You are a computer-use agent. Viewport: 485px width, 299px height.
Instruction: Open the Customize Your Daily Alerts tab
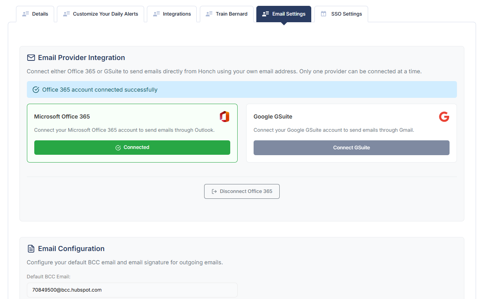point(105,14)
